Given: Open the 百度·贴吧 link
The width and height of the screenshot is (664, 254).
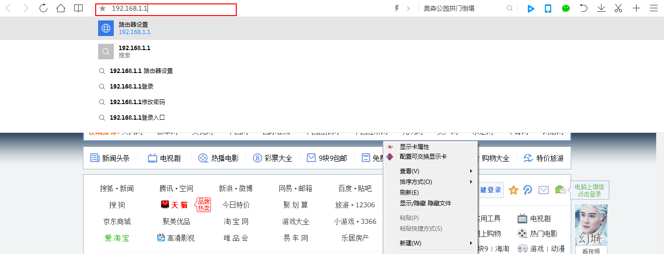Looking at the screenshot, I should [355, 189].
